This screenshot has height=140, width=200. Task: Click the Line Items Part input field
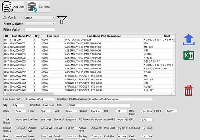[40, 99]
